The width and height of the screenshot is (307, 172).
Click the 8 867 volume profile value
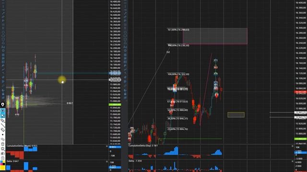point(70,103)
